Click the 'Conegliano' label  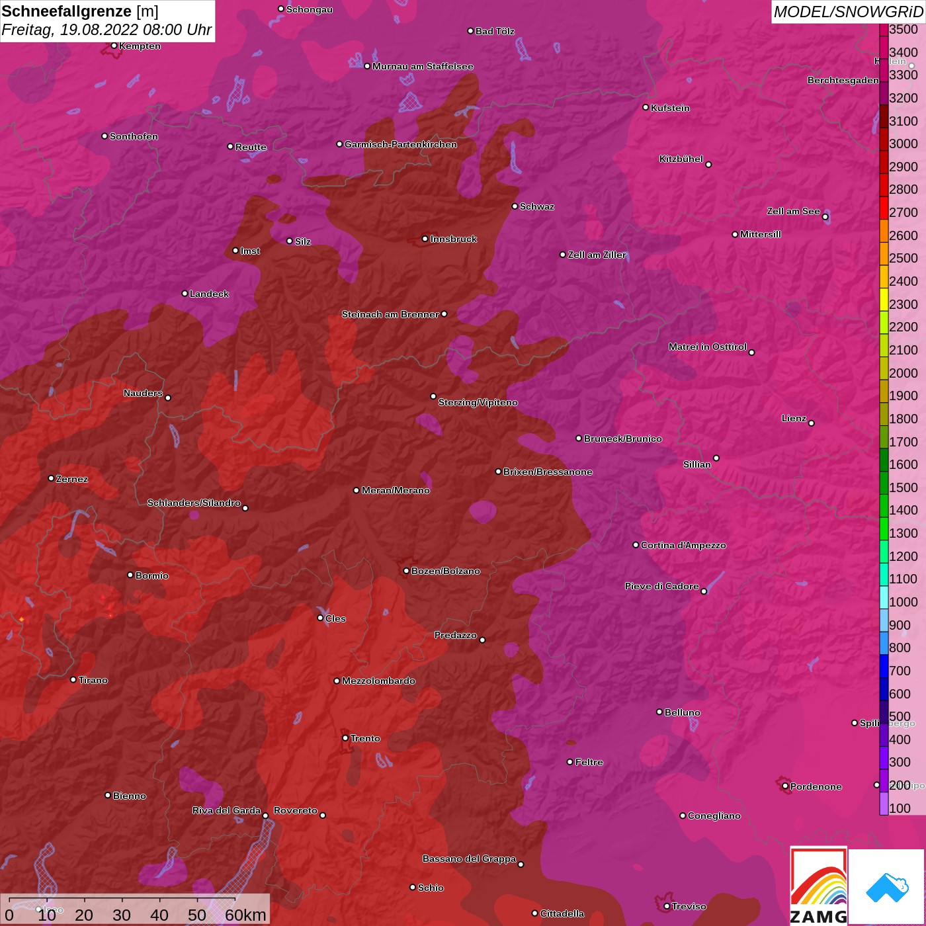coord(714,816)
